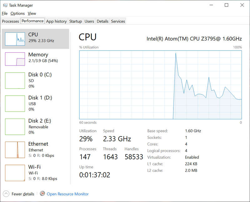Click the Task Manager title bar icon
Viewport: 250px width, 202px height.
pyautogui.click(x=5, y=5)
